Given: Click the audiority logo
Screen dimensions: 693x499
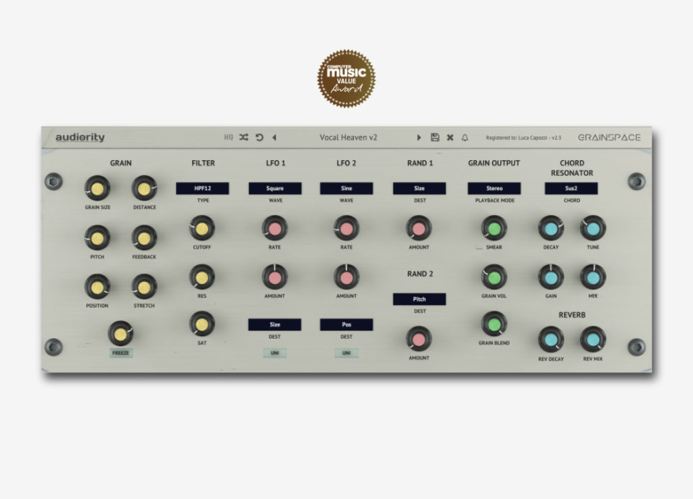Looking at the screenshot, I should (79, 137).
